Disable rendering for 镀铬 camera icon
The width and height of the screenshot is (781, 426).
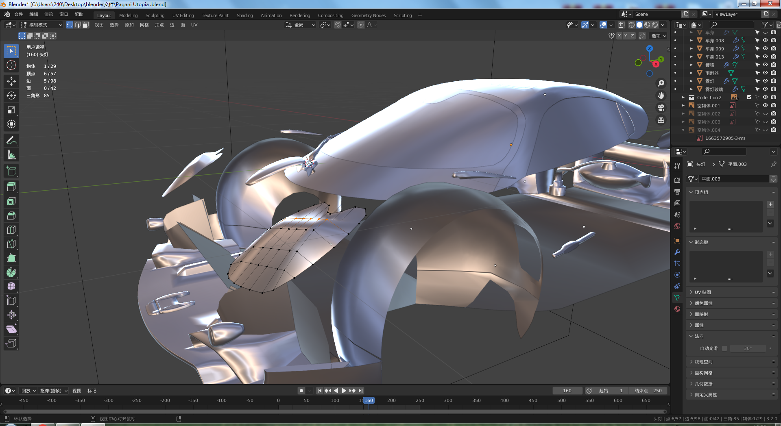pyautogui.click(x=773, y=65)
